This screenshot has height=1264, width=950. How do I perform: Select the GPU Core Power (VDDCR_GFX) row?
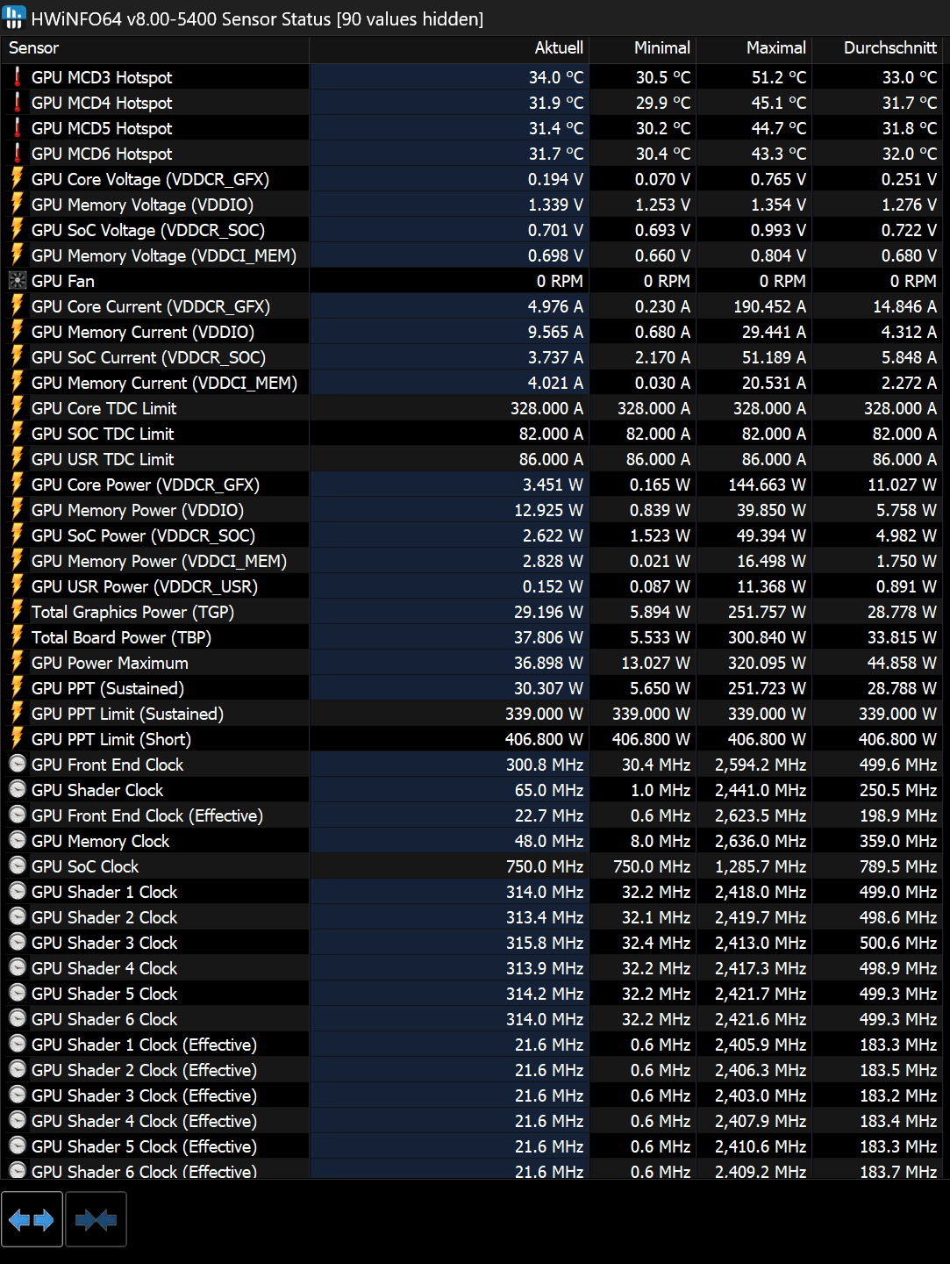coord(472,485)
